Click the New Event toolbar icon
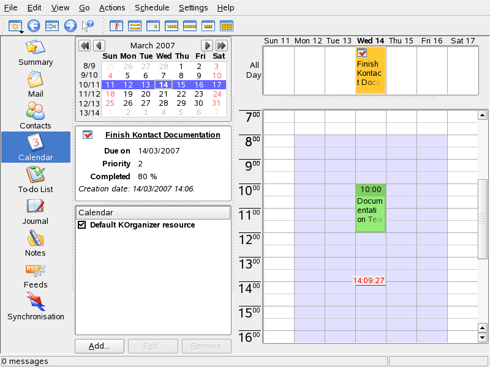 (x=15, y=26)
